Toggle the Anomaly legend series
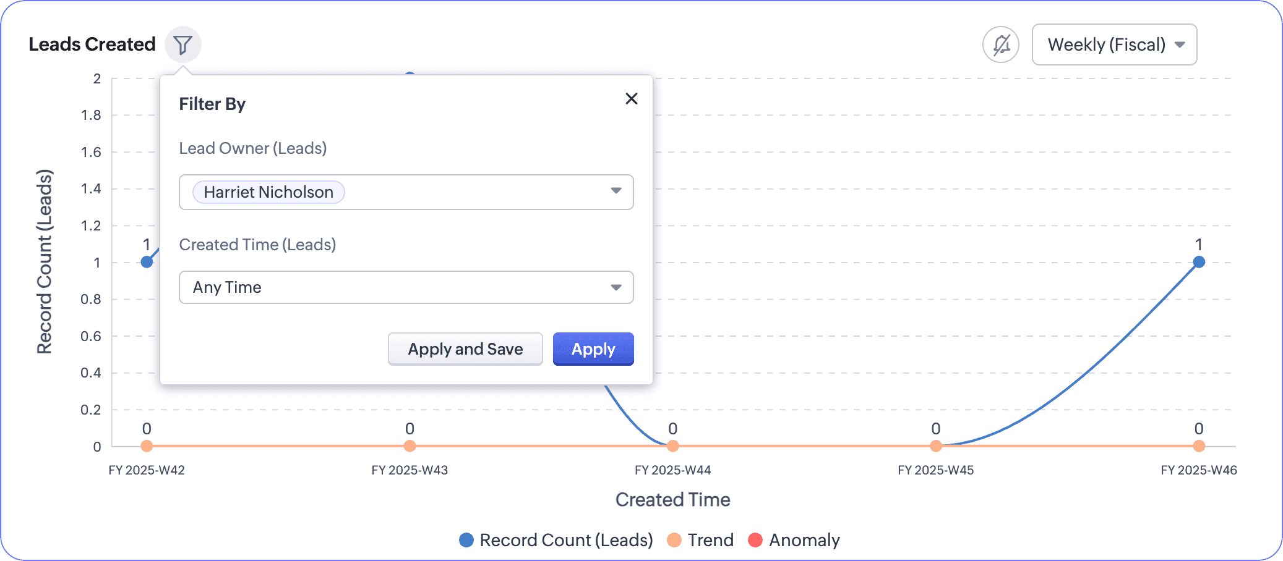This screenshot has height=561, width=1283. 804,540
